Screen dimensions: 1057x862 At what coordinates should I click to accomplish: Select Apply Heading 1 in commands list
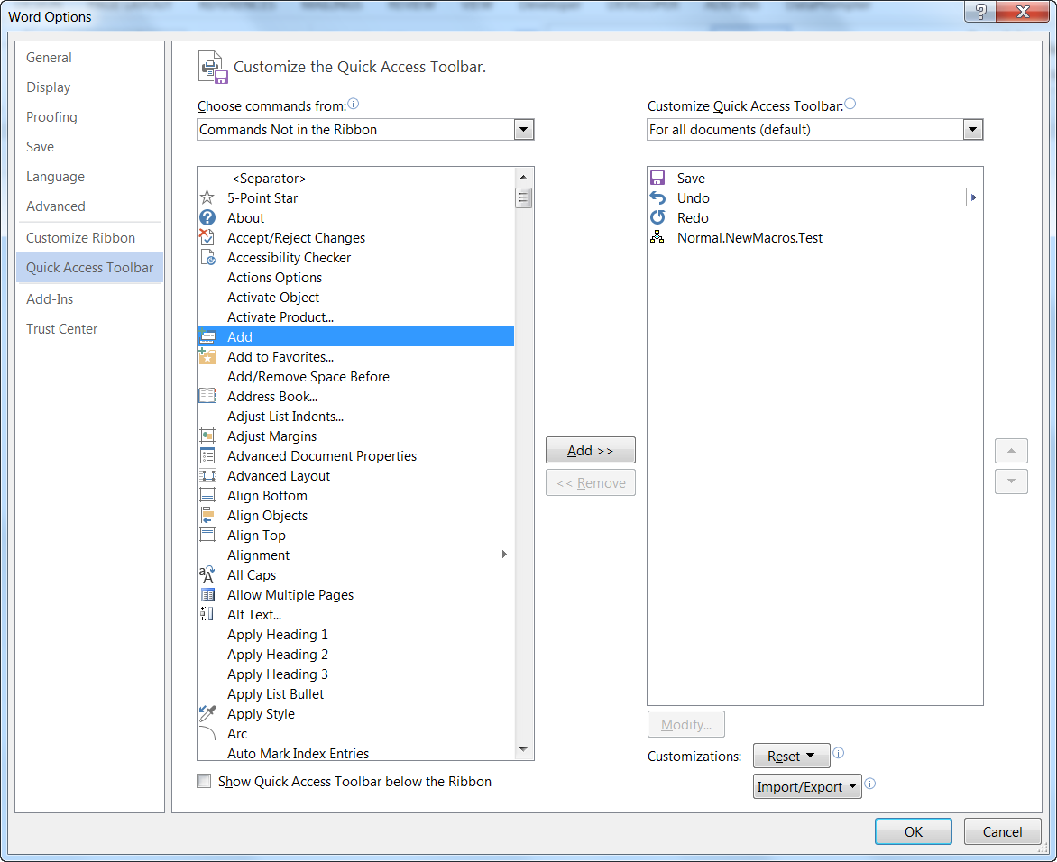pos(356,634)
